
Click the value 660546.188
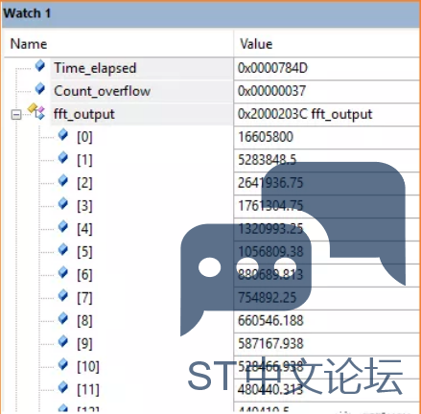[x=270, y=321]
